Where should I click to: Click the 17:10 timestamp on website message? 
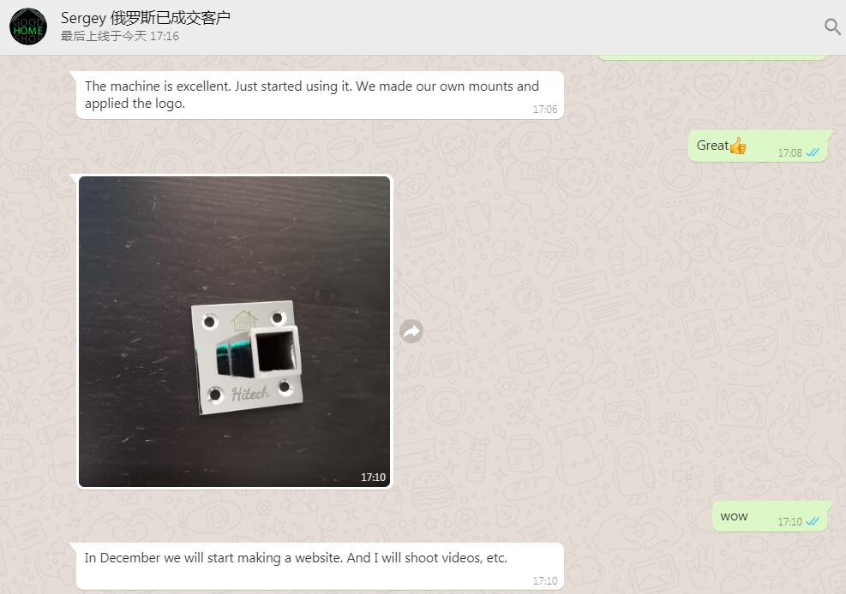pos(545,580)
